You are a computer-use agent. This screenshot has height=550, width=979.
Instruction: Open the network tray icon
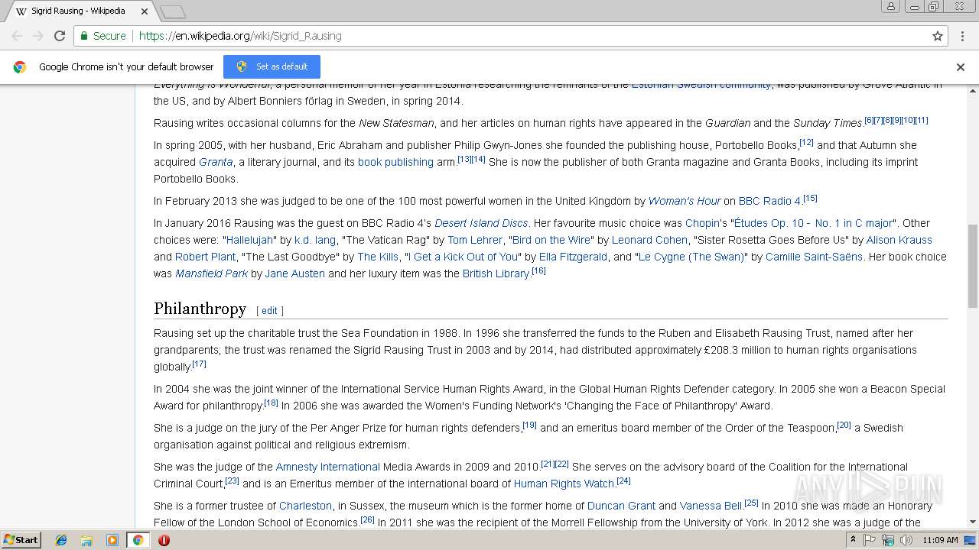tap(888, 540)
